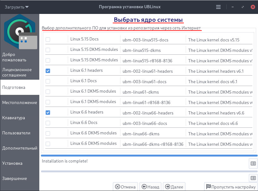The image size is (258, 191).
Task: Click the UBLinux installer logo
Action: (x=20, y=32)
